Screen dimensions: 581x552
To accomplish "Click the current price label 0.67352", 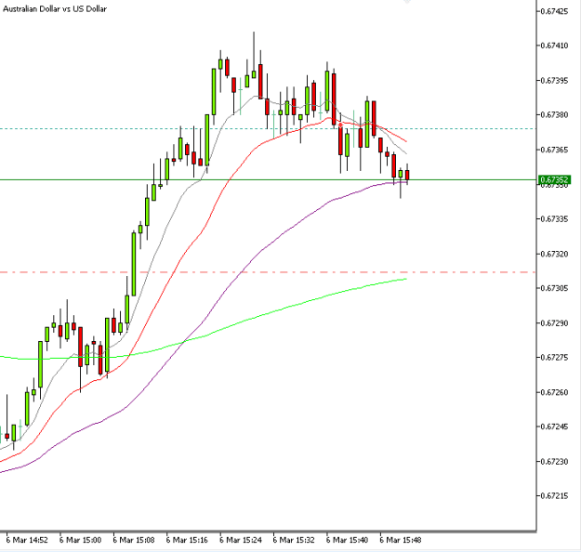I will pos(554,180).
